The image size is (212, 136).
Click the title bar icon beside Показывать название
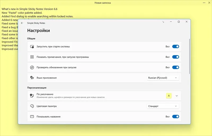tap(32, 116)
